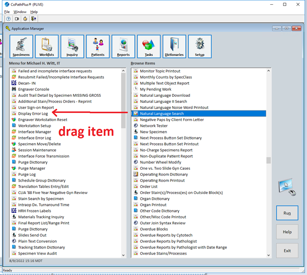Select Number Wheel Modify item
The width and height of the screenshot is (307, 275).
pos(161,162)
